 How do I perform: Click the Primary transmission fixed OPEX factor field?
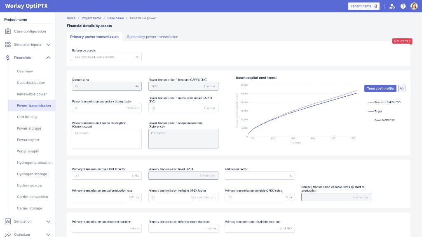point(107,175)
